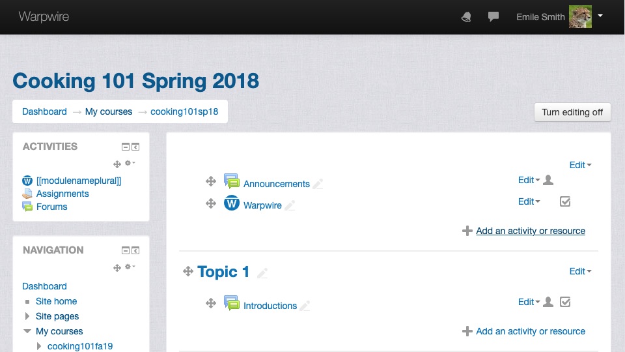Click the Topic 1 section move icon

[x=188, y=271]
